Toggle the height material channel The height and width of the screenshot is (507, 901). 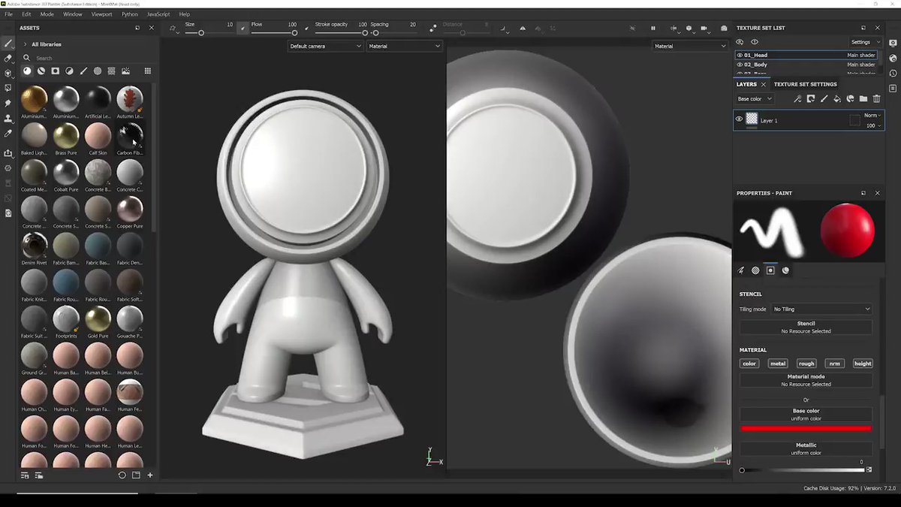[863, 364]
